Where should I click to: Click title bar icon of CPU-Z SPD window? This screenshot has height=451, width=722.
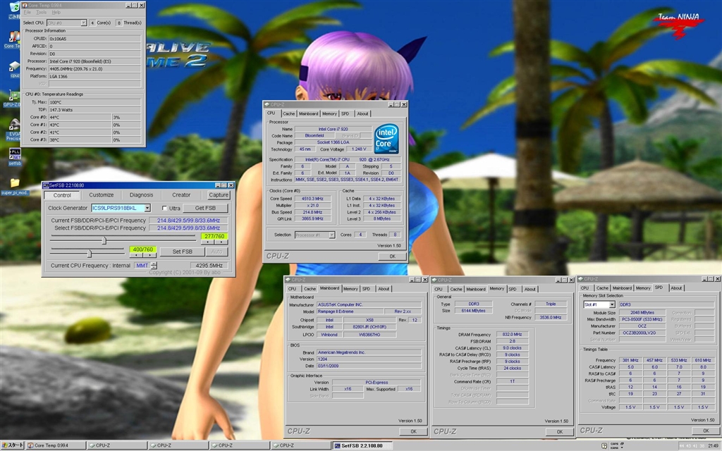pyautogui.click(x=581, y=279)
